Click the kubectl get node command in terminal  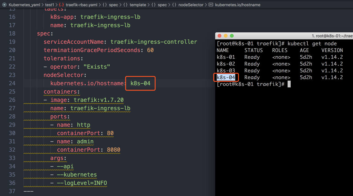(x=312, y=44)
